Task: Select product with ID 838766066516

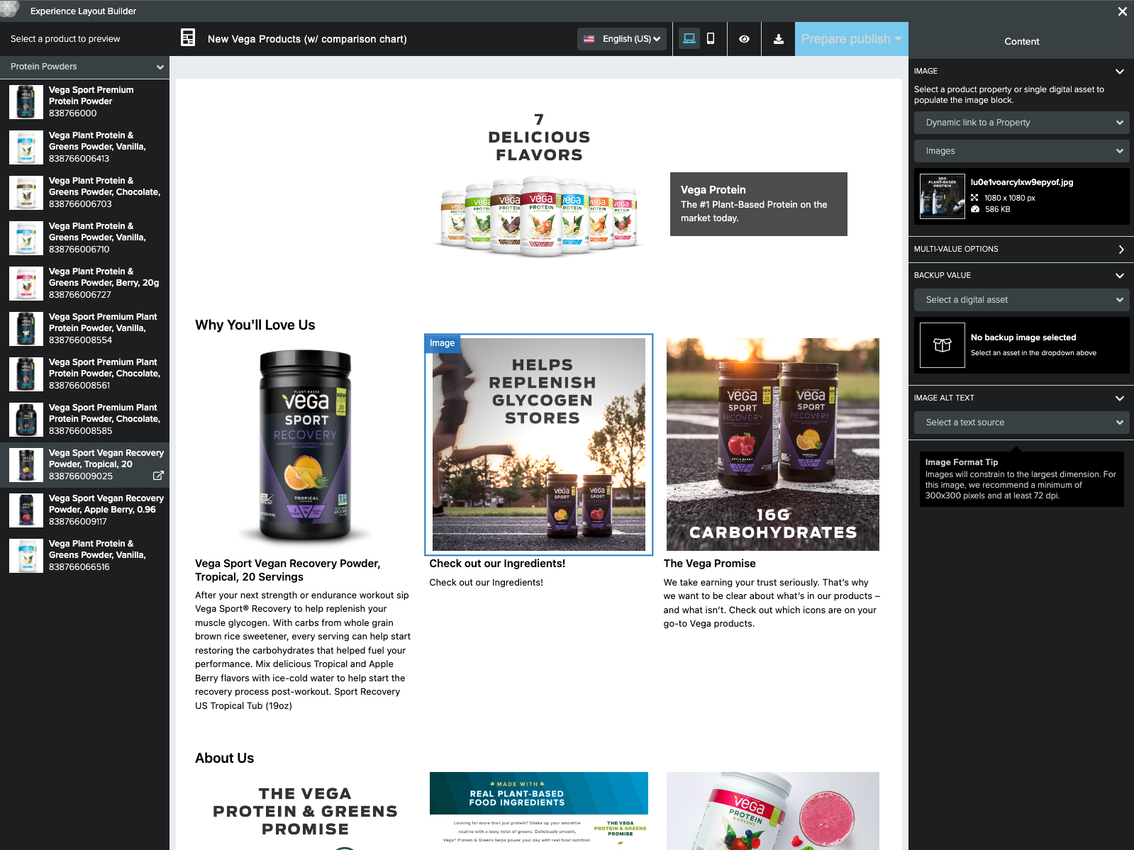Action: [x=85, y=555]
